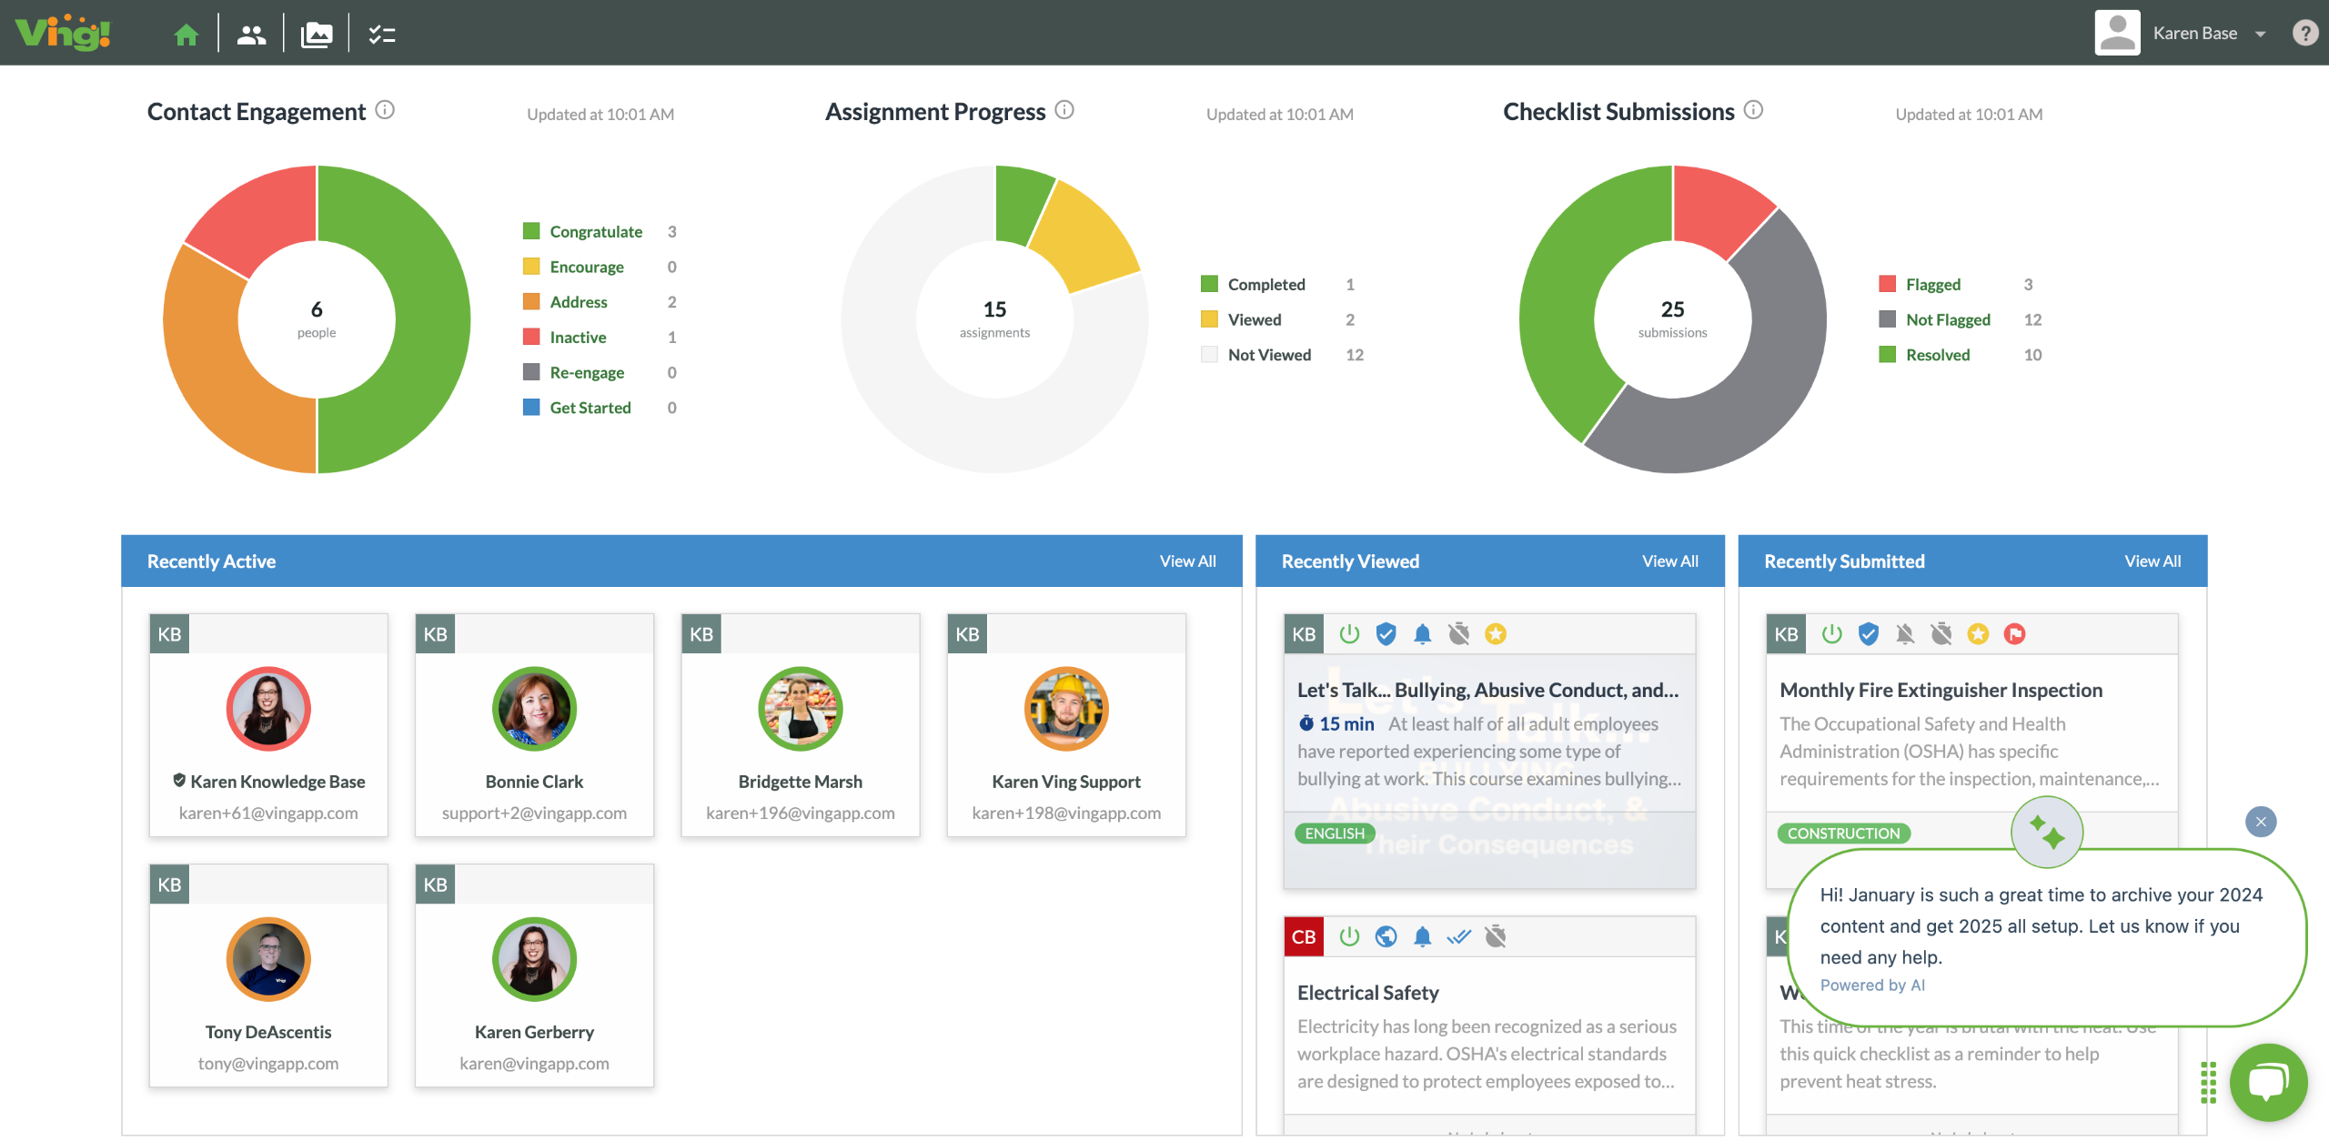Screen dimensions: 2329x1142
Task: Open the green chat widget bubble
Action: (2267, 1082)
